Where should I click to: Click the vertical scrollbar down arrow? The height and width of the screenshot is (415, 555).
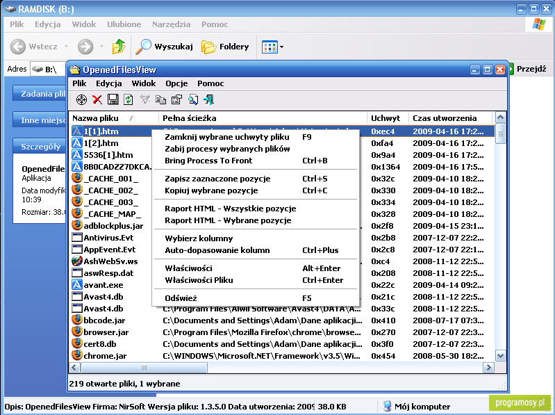click(x=501, y=356)
